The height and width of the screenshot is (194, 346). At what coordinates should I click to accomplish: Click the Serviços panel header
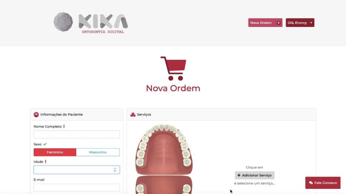(x=221, y=115)
